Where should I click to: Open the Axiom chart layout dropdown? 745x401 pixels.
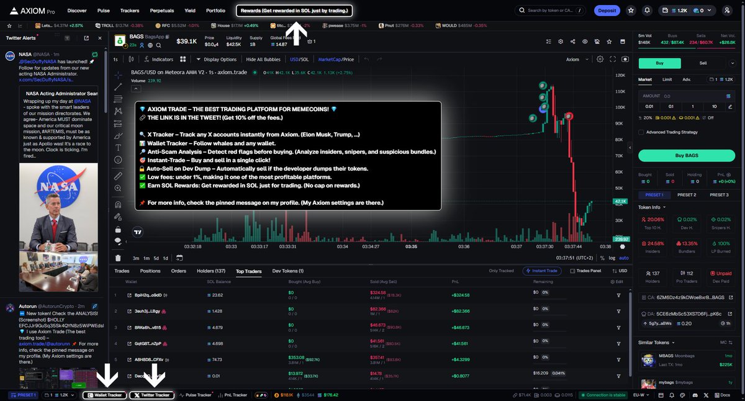(576, 60)
